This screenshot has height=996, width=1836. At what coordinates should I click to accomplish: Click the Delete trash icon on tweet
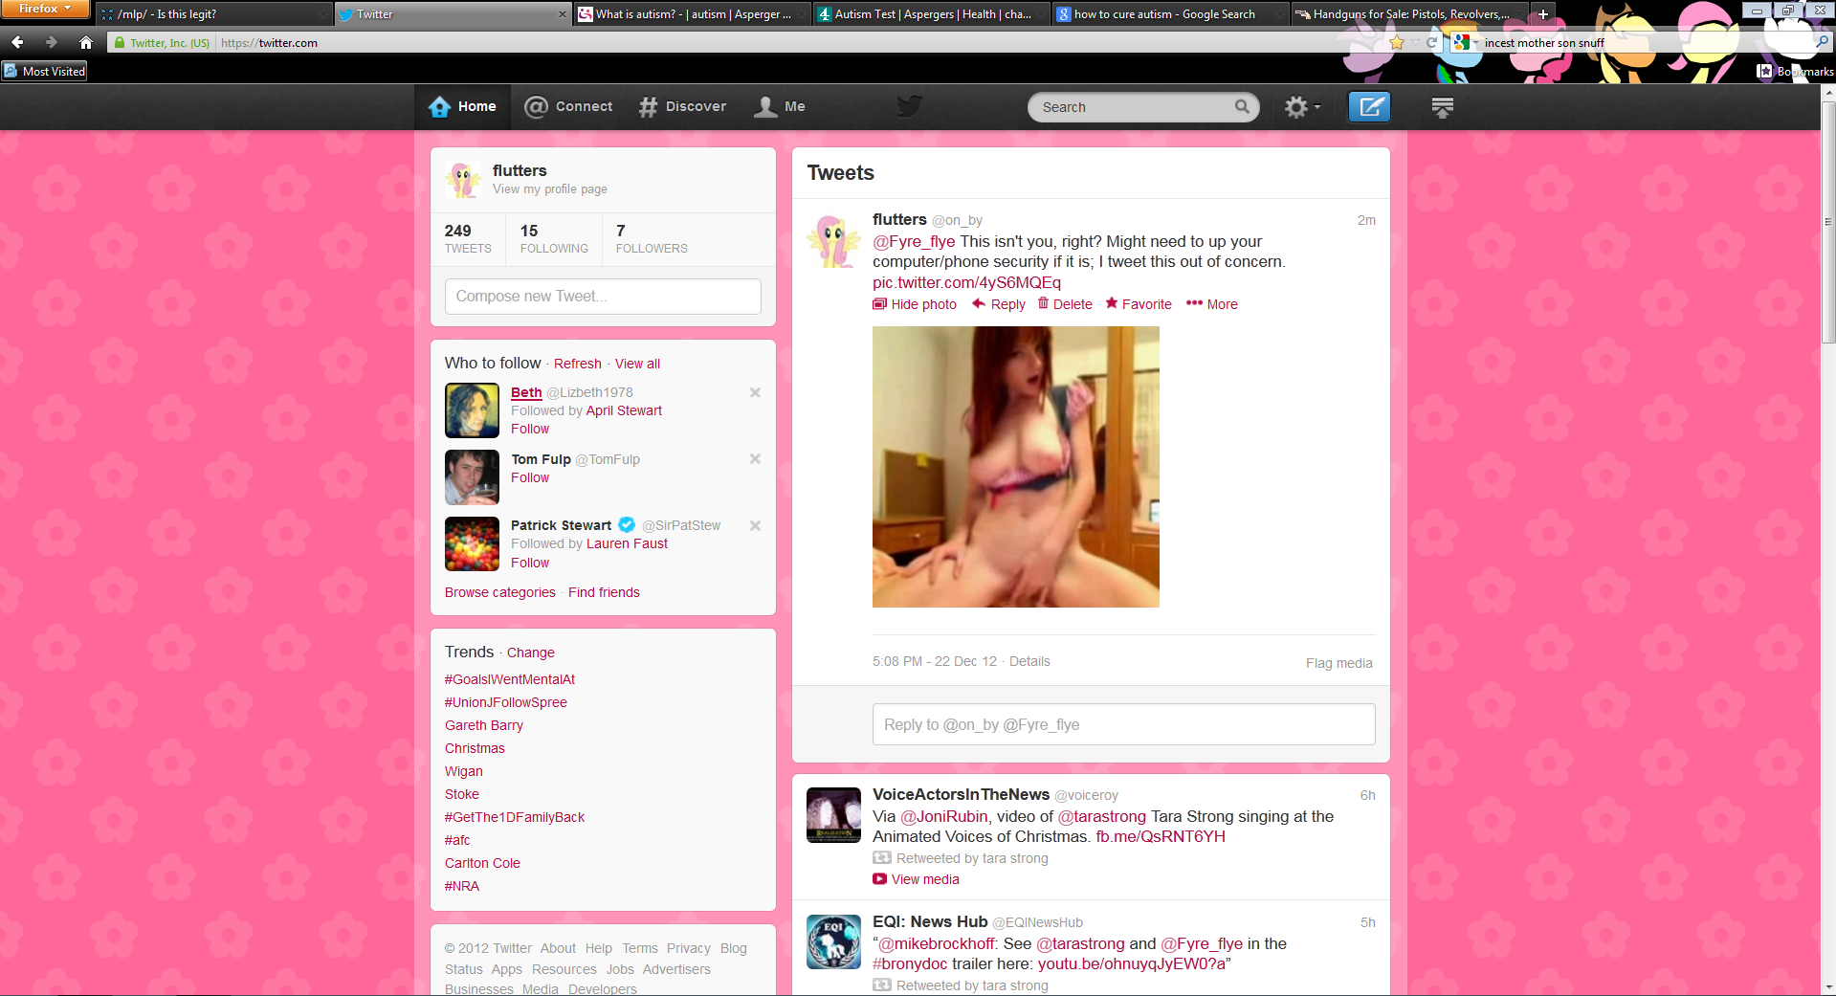click(x=1044, y=303)
